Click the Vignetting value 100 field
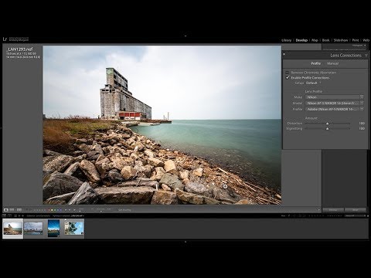Screen dimensions: 371x278 (x=362, y=128)
